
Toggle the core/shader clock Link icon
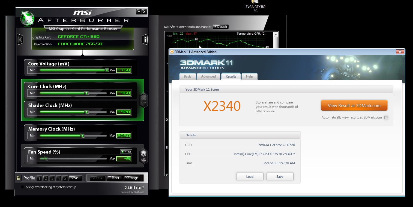point(144,100)
